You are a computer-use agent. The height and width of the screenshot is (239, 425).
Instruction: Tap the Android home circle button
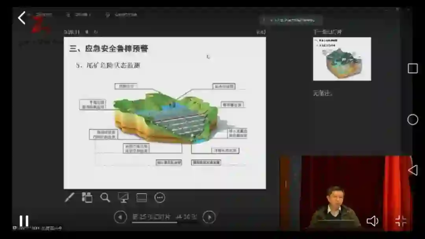pos(412,119)
